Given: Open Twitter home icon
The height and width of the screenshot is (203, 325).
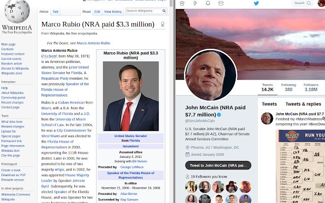Looking at the screenshot, I should [x=182, y=3].
